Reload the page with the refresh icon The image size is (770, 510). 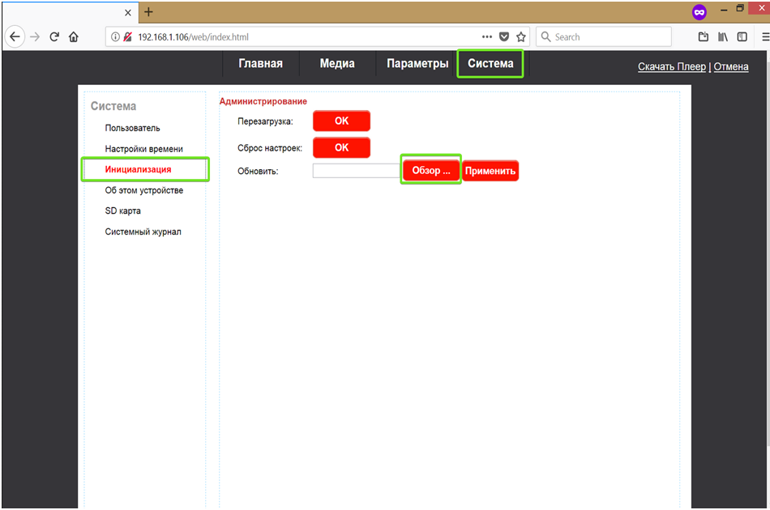click(x=54, y=36)
